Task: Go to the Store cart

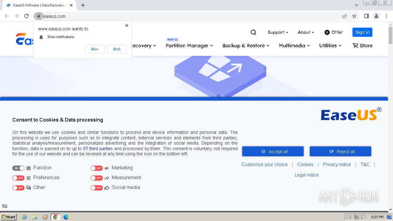Action: [x=363, y=45]
